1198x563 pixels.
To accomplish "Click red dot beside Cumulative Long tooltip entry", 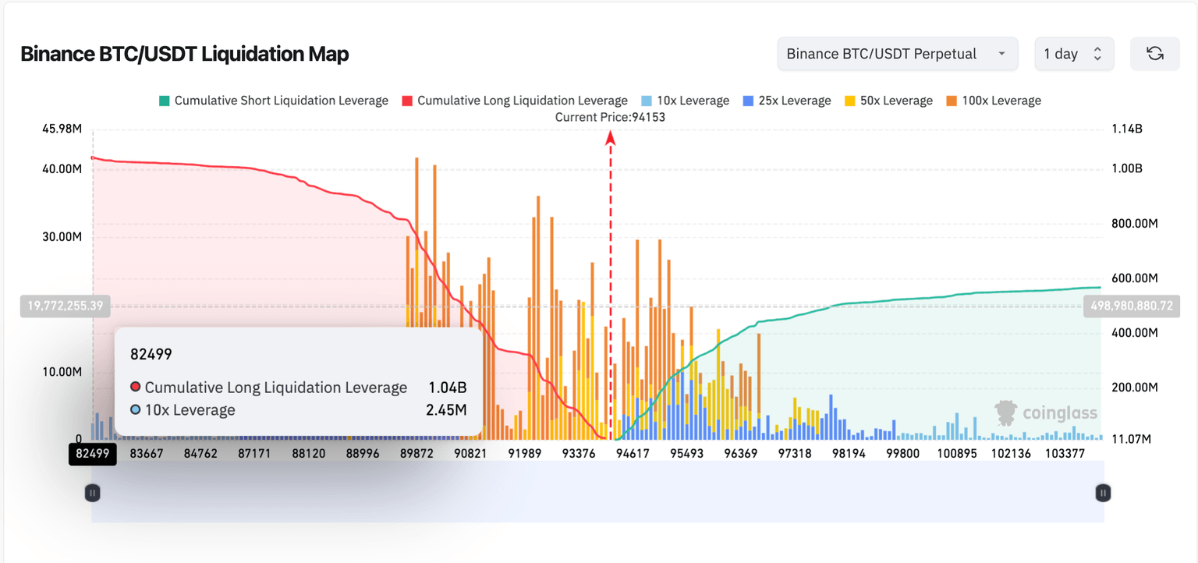I will coord(136,388).
